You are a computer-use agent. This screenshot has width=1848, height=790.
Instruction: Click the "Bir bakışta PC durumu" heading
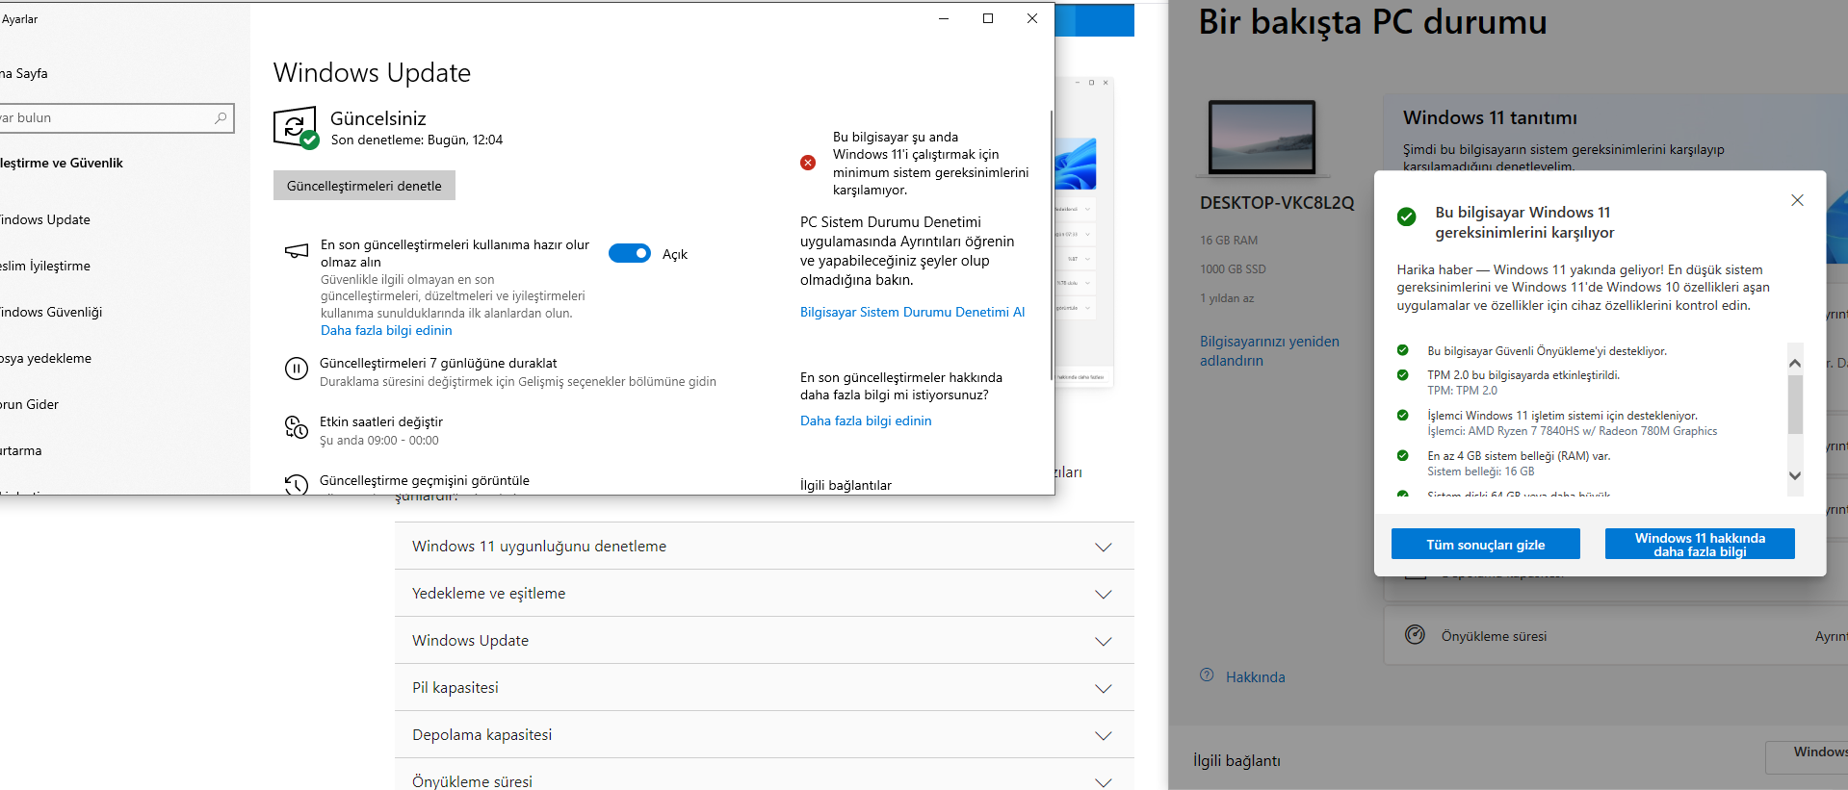click(1372, 21)
